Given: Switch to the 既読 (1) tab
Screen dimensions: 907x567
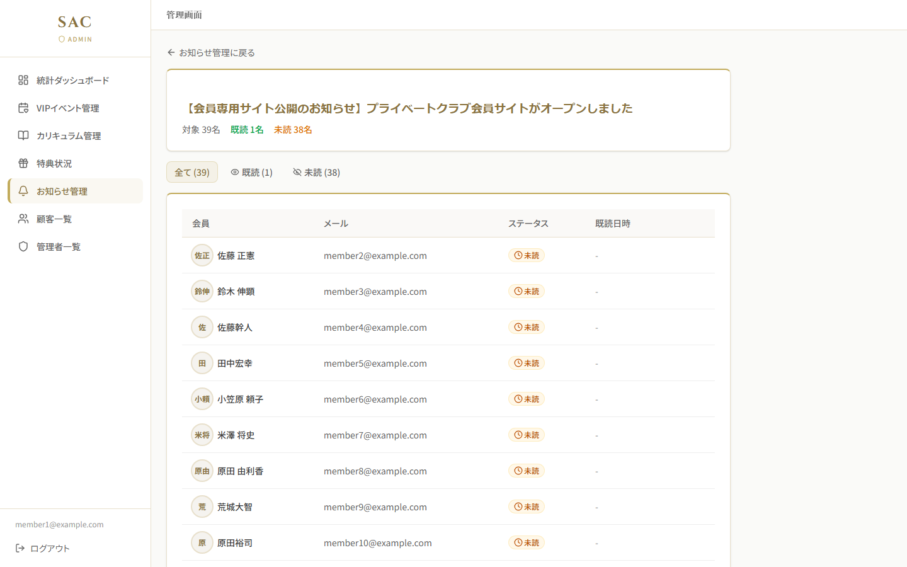Looking at the screenshot, I should point(251,172).
